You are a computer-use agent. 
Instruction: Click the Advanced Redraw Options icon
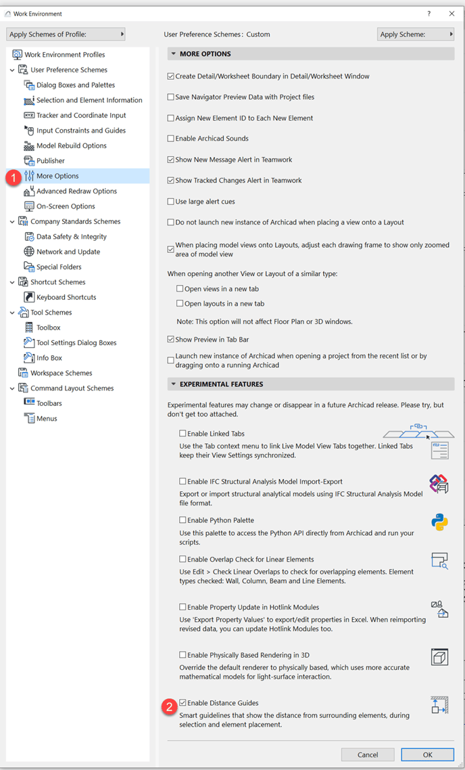coord(29,191)
